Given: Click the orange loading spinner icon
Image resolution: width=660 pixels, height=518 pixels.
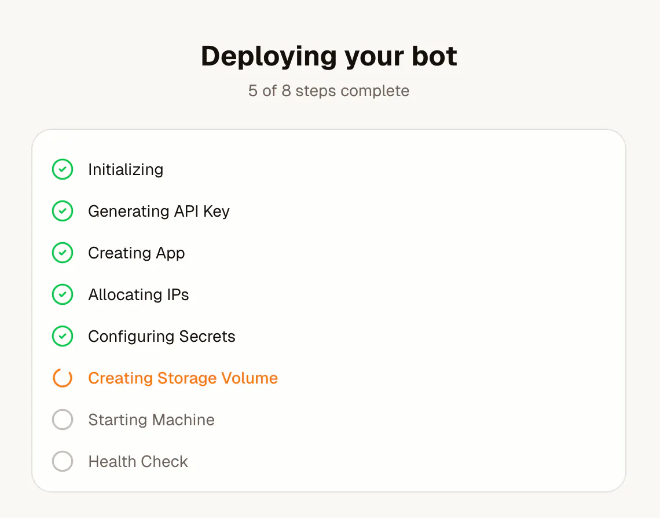Looking at the screenshot, I should (x=63, y=378).
